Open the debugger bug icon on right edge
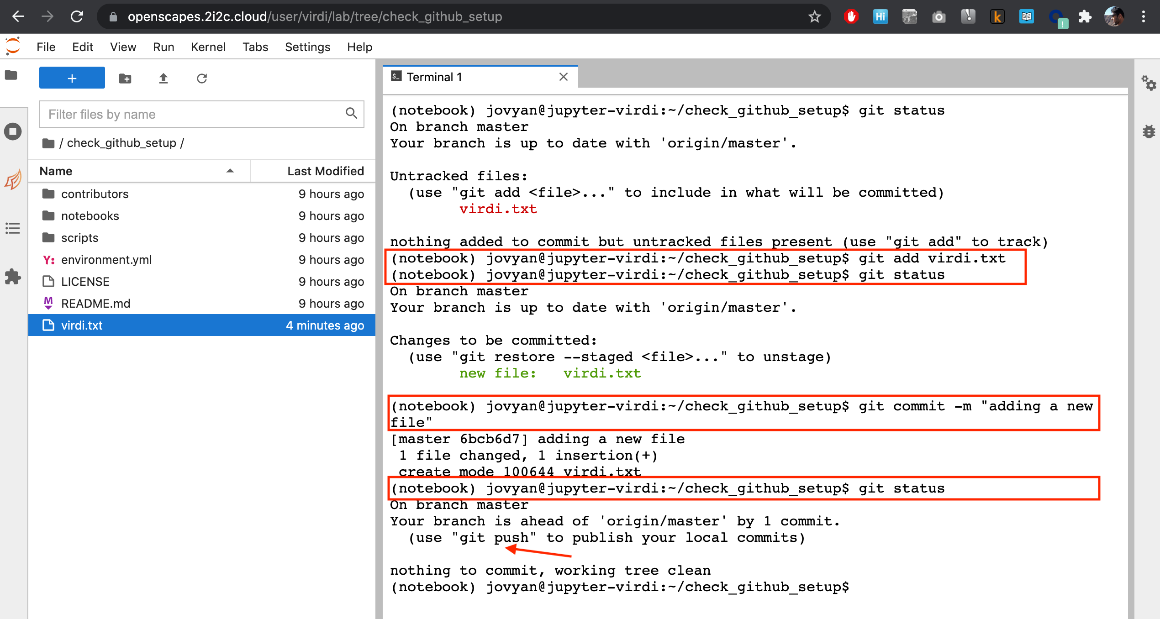The width and height of the screenshot is (1160, 619). click(x=1149, y=131)
